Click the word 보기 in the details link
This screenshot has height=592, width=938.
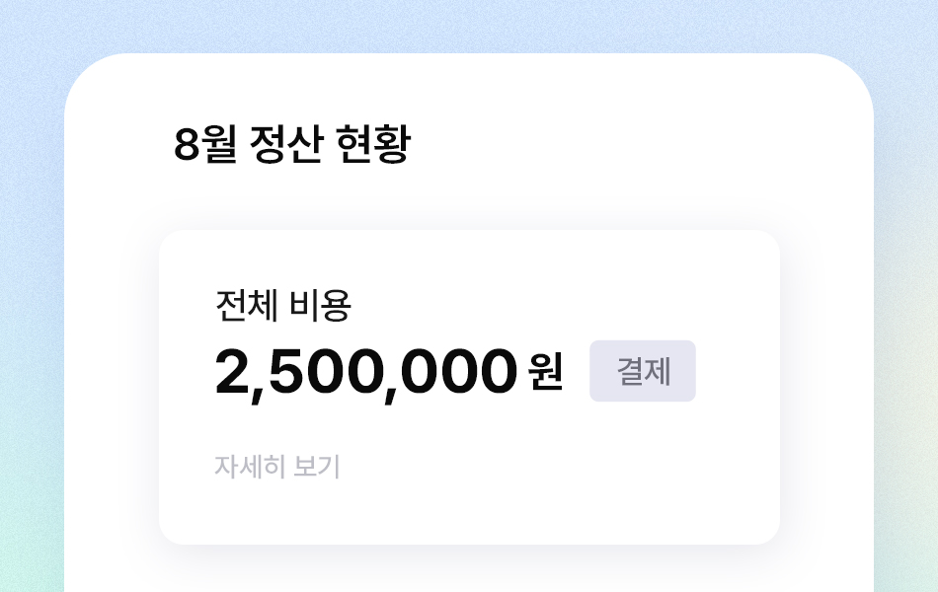(317, 467)
